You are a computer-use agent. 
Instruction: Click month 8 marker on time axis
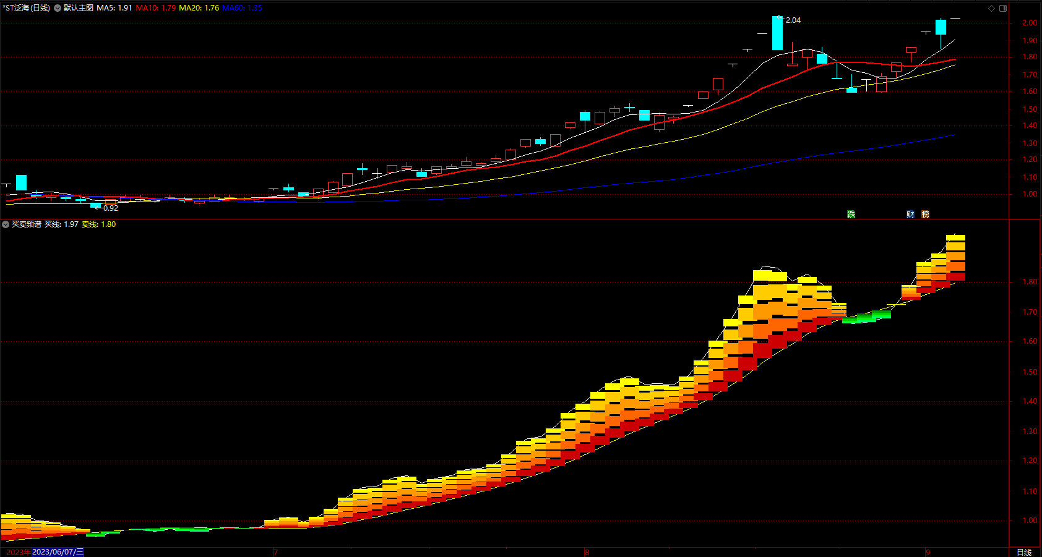pos(587,552)
